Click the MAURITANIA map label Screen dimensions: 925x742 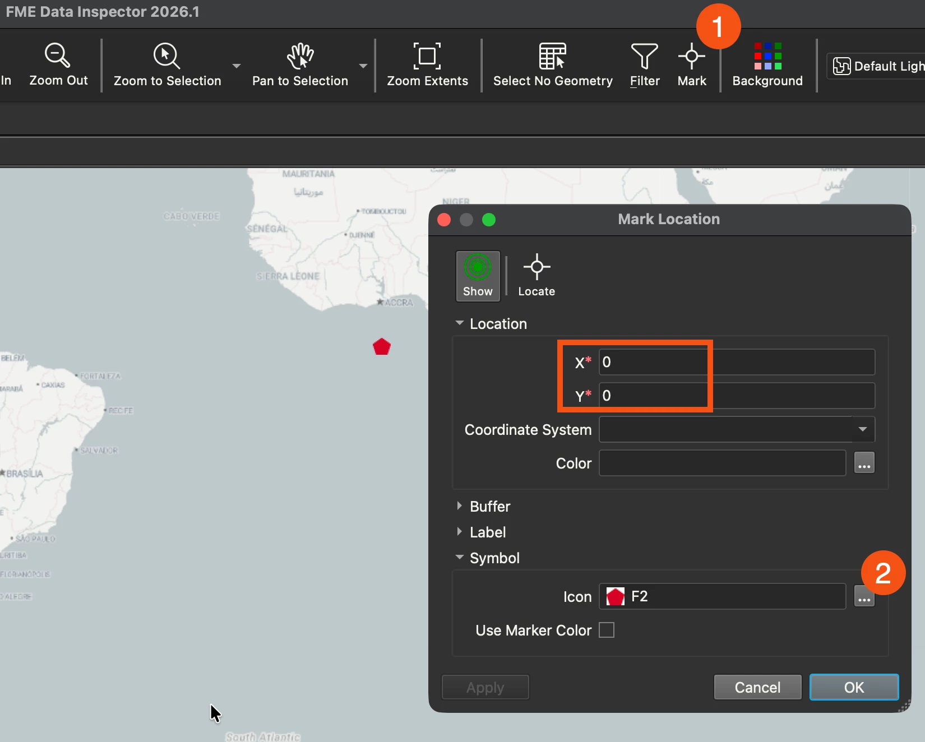pos(308,174)
